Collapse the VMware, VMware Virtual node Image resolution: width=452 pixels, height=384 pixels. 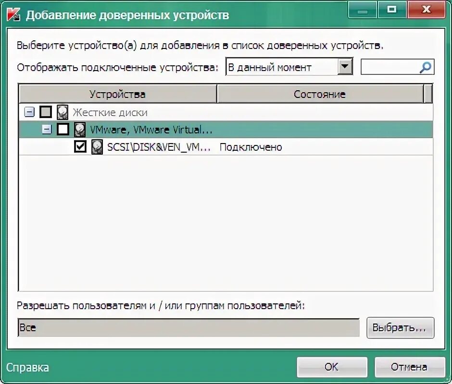[x=47, y=130]
